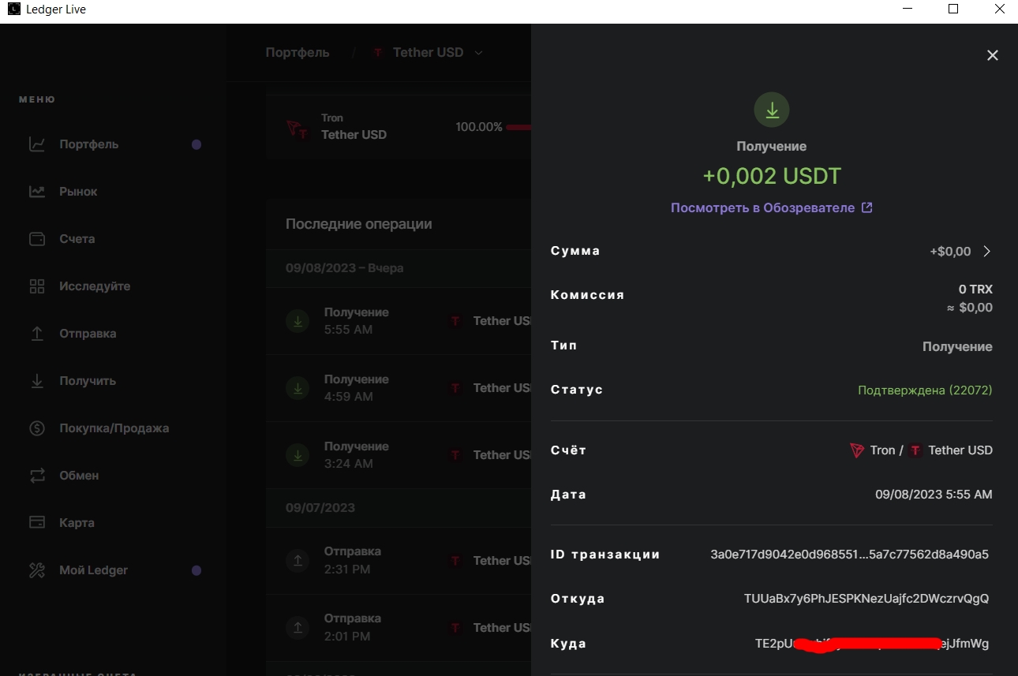Click receive icon of 3:24 AM operation
The height and width of the screenshot is (676, 1018).
coord(298,455)
